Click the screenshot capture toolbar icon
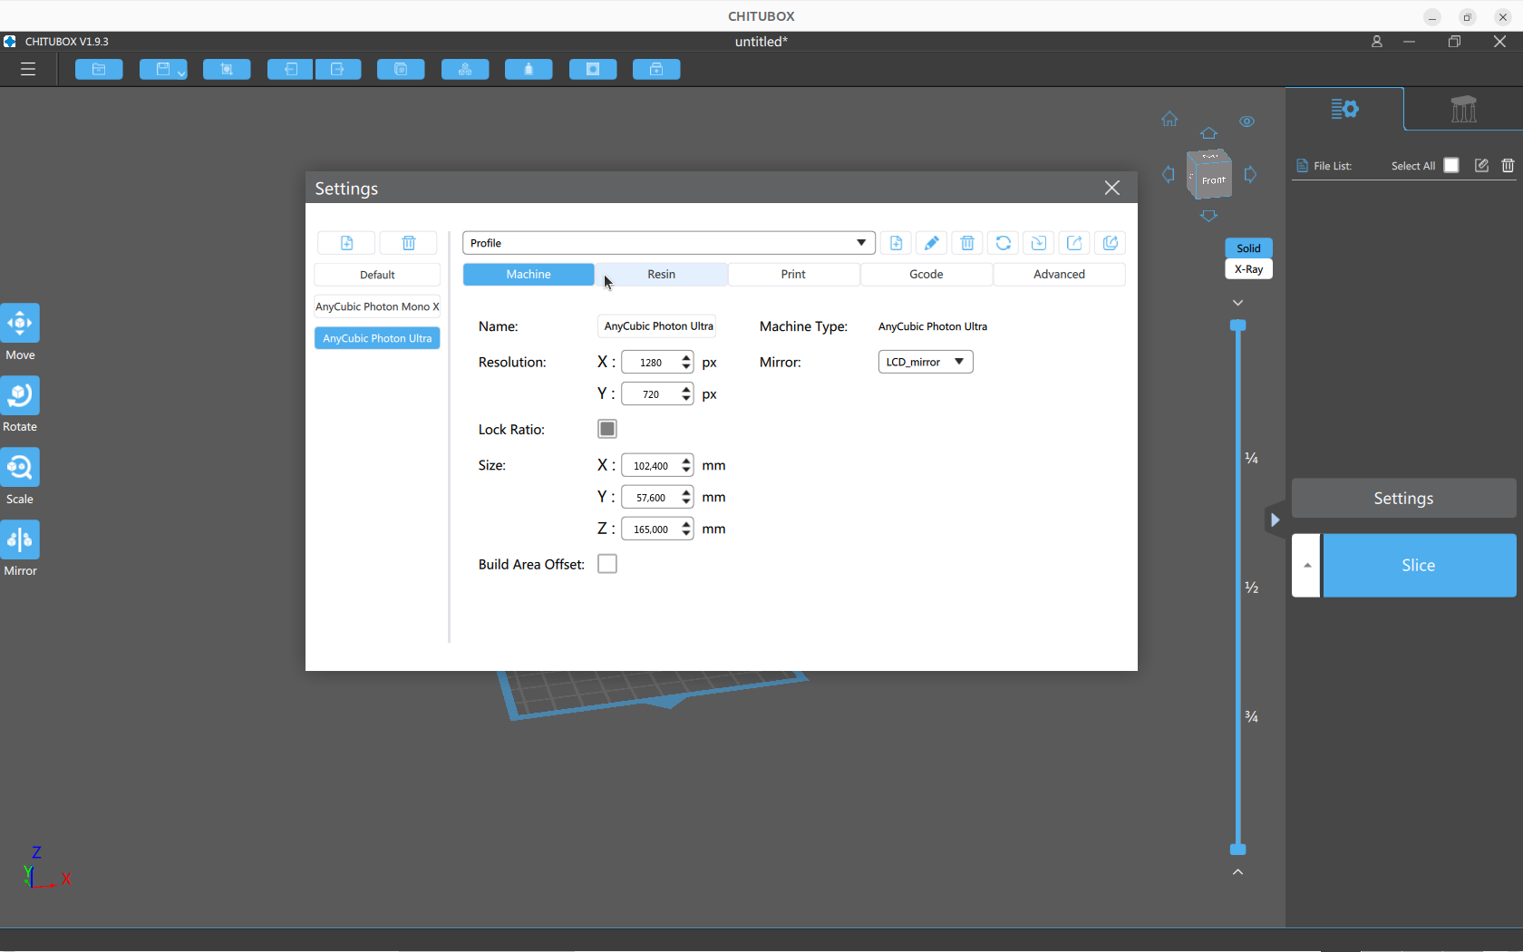 coord(227,69)
